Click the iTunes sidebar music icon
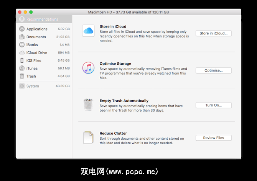257x181 pixels. tap(22, 68)
